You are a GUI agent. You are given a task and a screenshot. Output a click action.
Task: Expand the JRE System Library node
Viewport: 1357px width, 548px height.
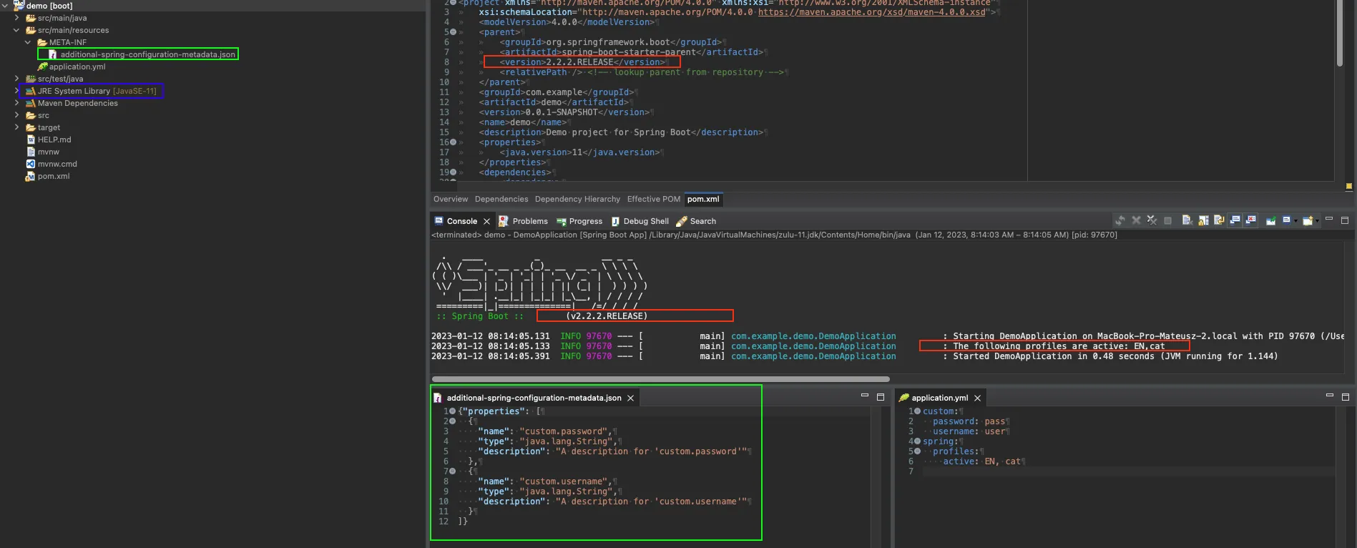16,91
